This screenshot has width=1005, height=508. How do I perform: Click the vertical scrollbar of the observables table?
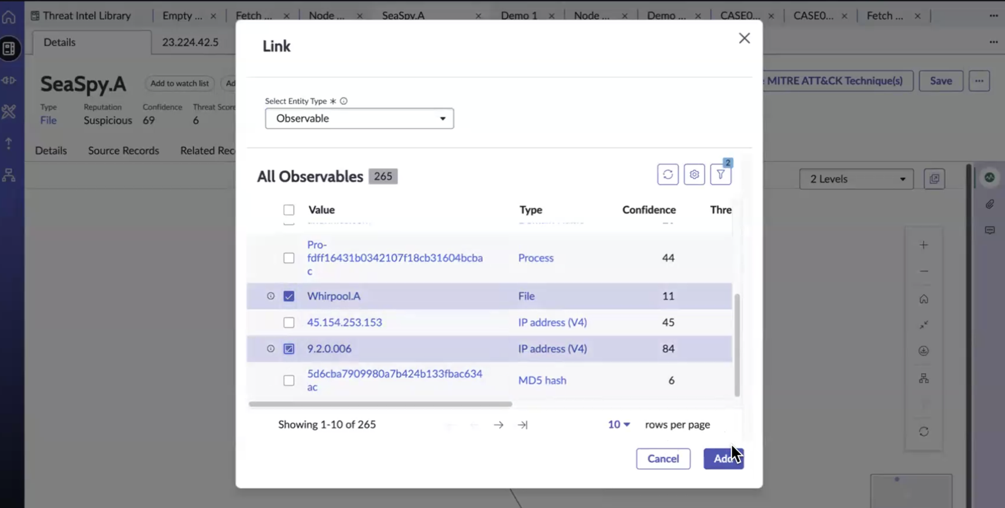click(737, 345)
